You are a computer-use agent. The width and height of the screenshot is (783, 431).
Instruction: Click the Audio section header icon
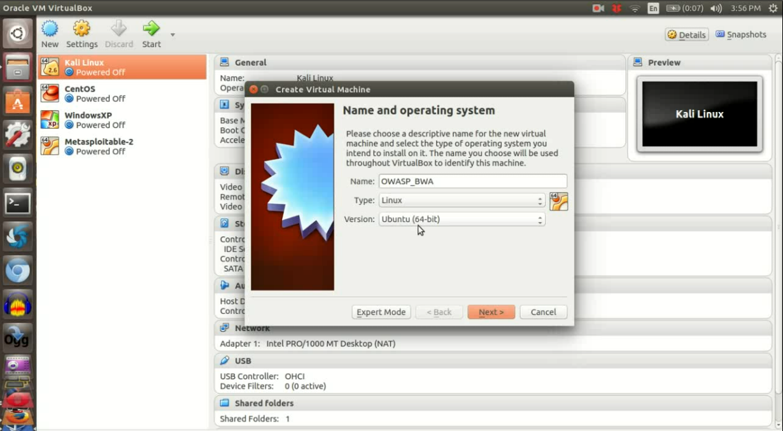(x=225, y=285)
